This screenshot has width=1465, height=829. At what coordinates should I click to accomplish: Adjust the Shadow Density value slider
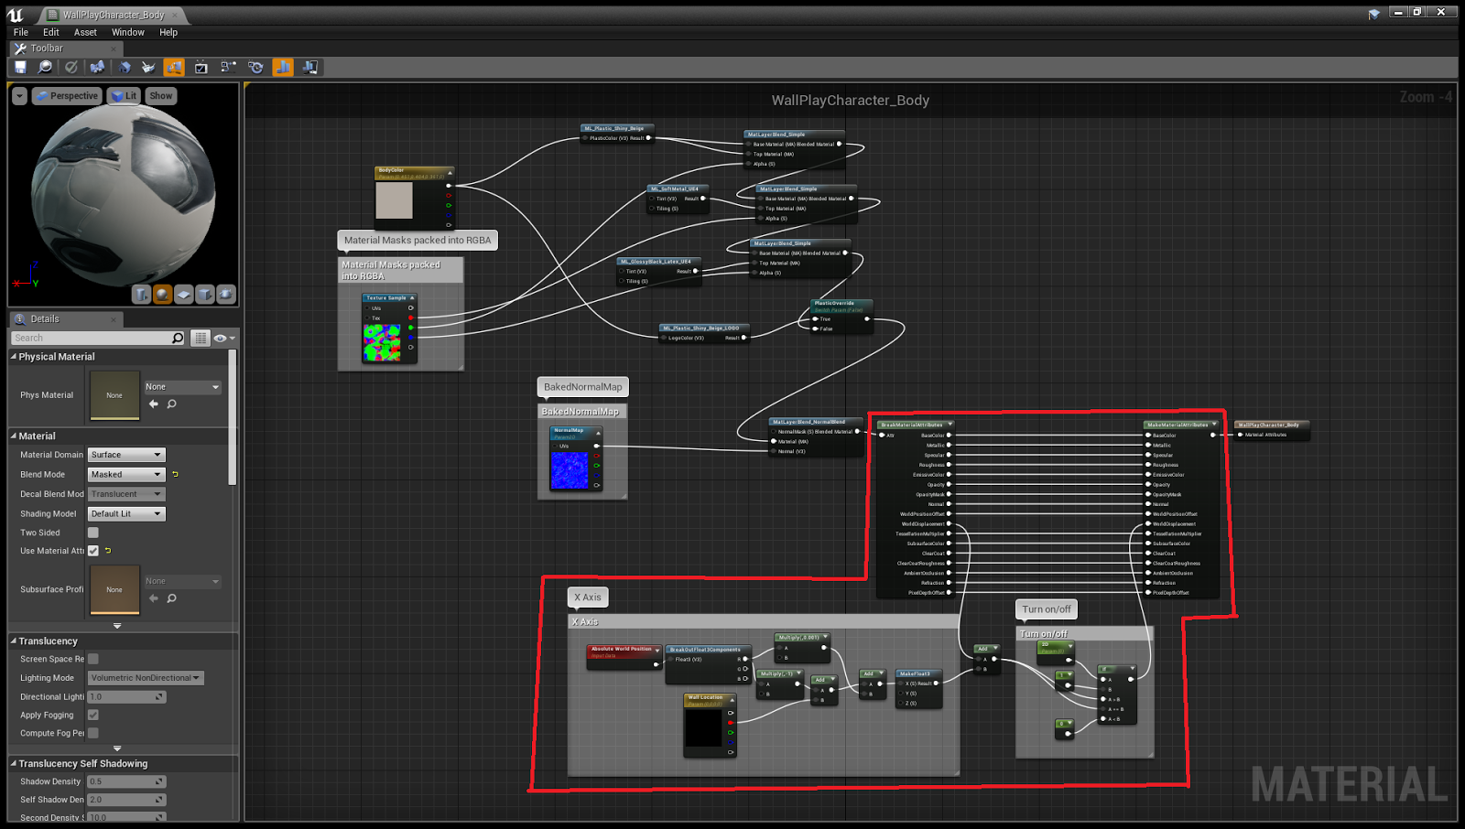click(125, 781)
